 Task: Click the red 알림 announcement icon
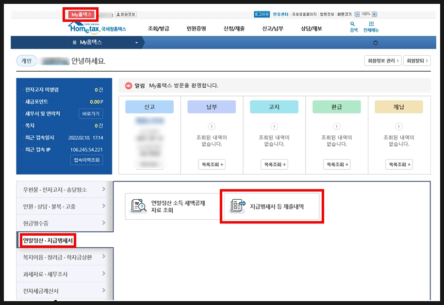128,85
